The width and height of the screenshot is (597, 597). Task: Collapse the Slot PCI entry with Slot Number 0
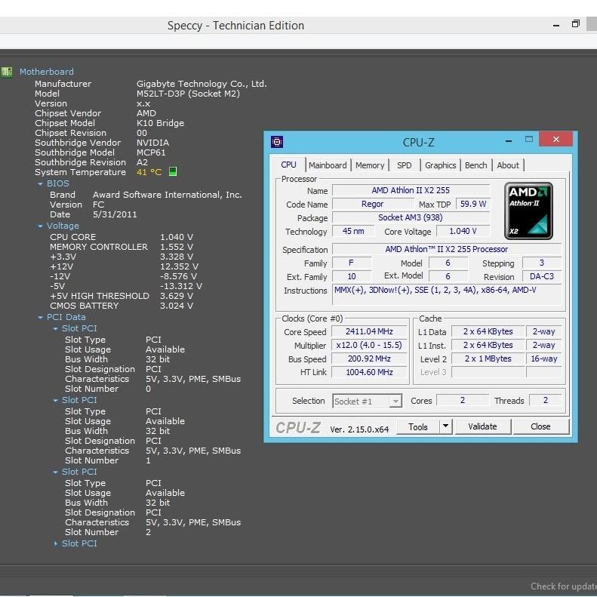point(56,328)
